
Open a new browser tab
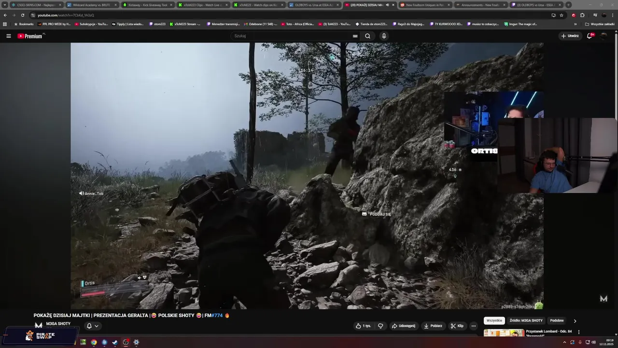pyautogui.click(x=568, y=5)
